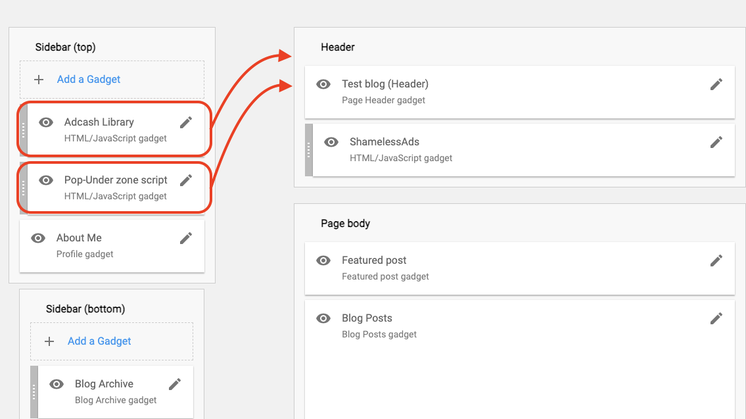This screenshot has height=419, width=746.
Task: Hide the Blog Posts gadget
Action: coord(323,318)
